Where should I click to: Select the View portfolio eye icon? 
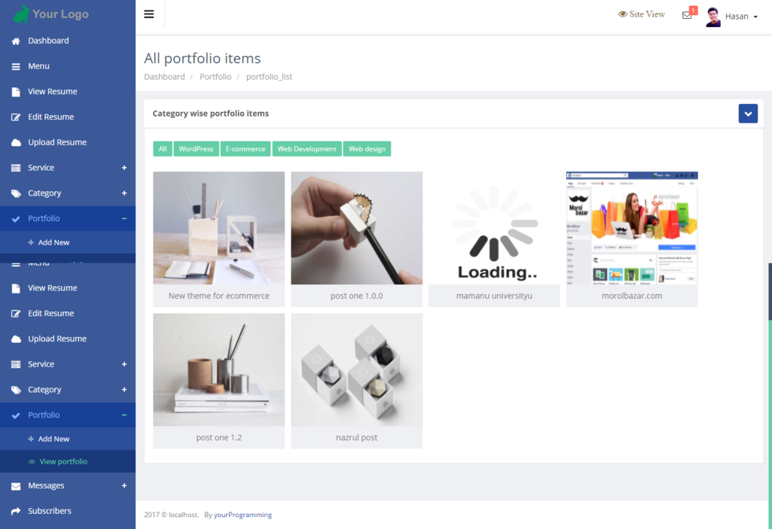tap(31, 462)
